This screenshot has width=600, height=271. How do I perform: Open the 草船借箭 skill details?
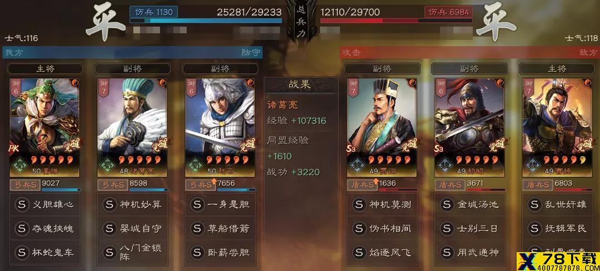pyautogui.click(x=221, y=229)
